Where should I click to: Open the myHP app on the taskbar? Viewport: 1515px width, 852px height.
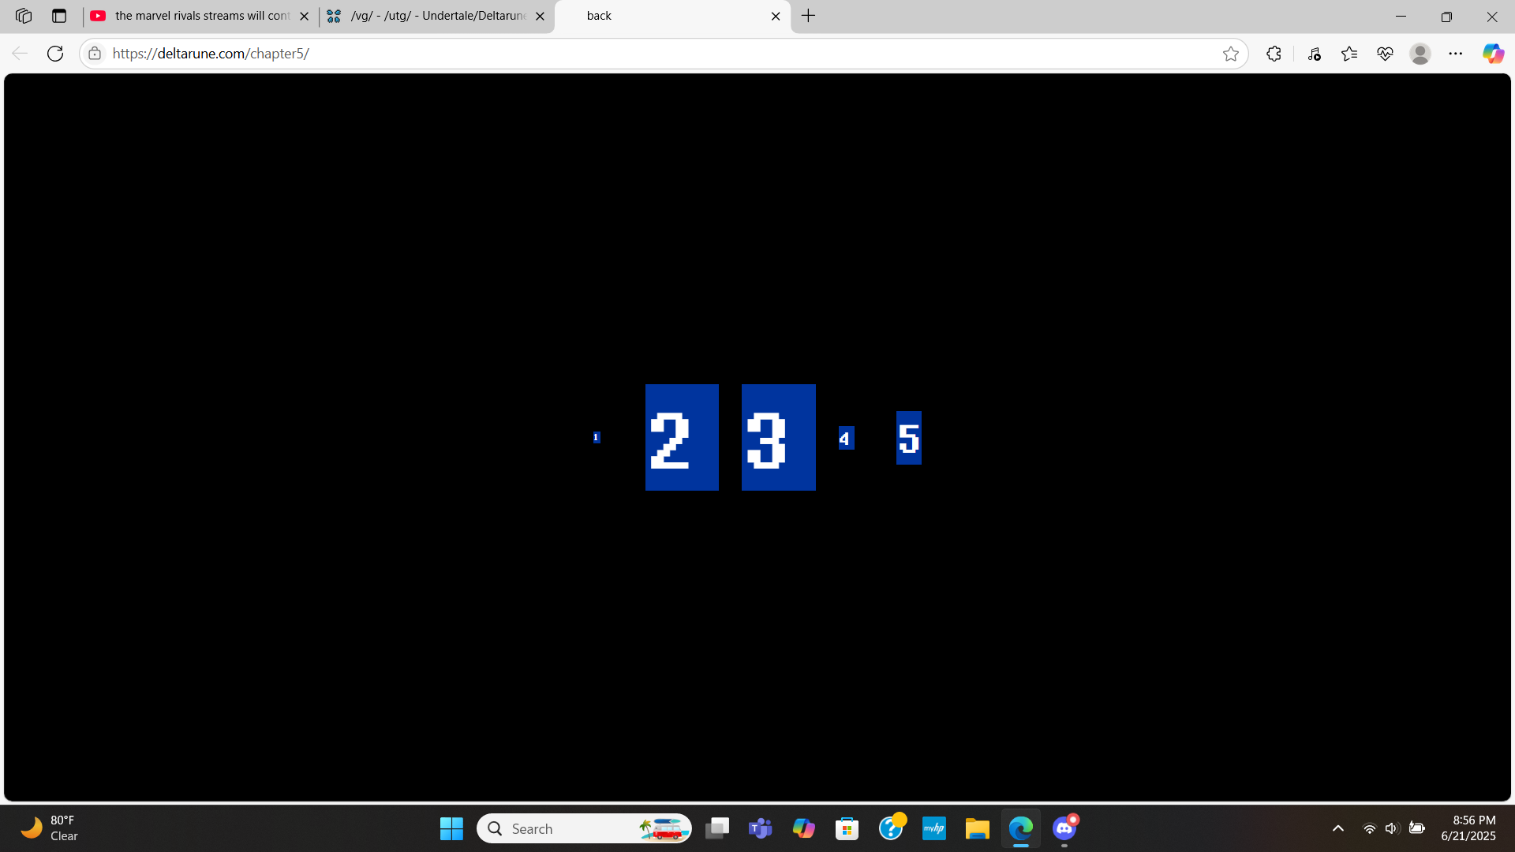(x=934, y=828)
